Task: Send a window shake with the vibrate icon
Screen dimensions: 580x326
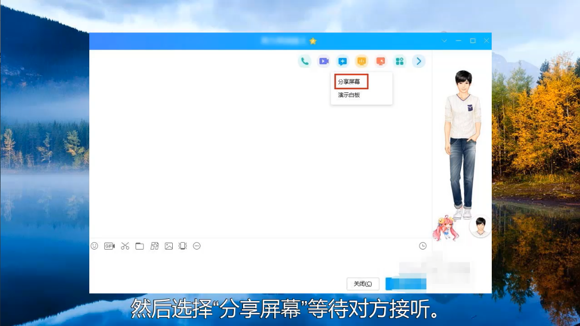Action: (183, 246)
